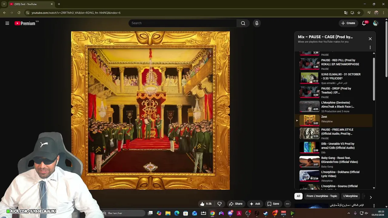This screenshot has width=388, height=218.
Task: Open Microsoft Edge from the taskbar
Action: point(177,213)
